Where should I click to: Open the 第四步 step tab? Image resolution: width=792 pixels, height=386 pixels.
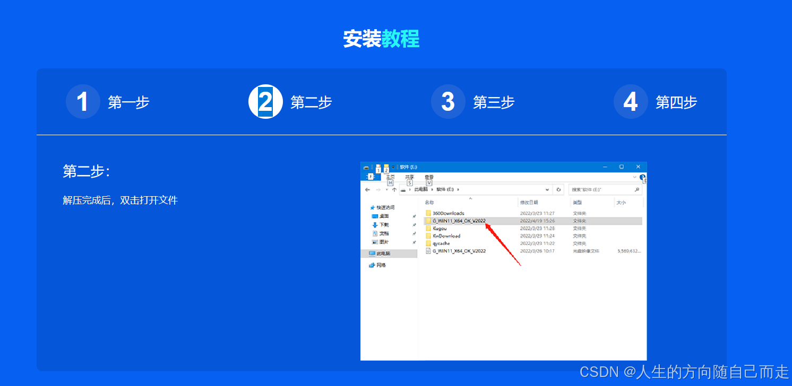[x=656, y=102]
